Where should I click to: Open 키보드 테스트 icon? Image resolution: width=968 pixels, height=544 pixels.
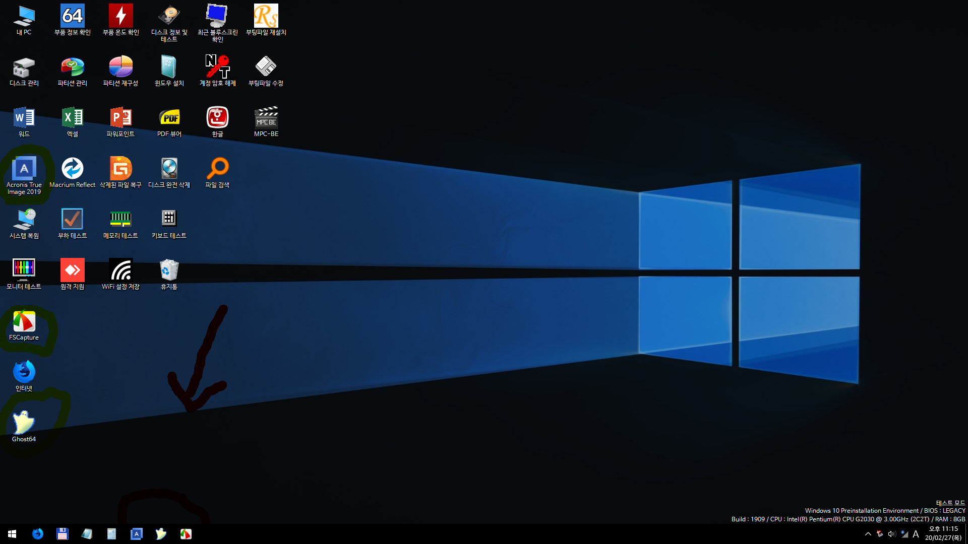click(x=169, y=224)
